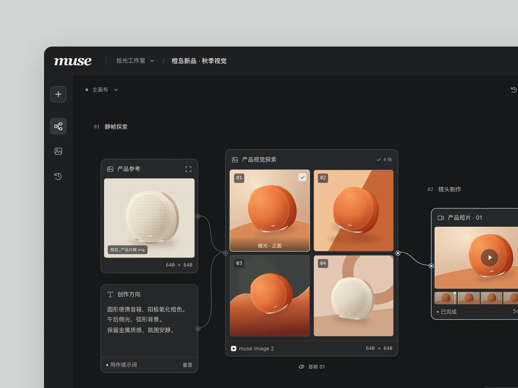518x388 pixels.
Task: Click the 01 静帧探索 section heading
Action: pos(111,127)
